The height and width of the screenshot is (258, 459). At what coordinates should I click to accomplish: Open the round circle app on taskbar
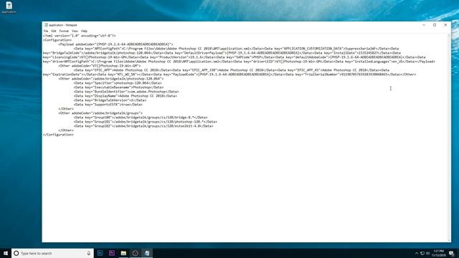135,253
